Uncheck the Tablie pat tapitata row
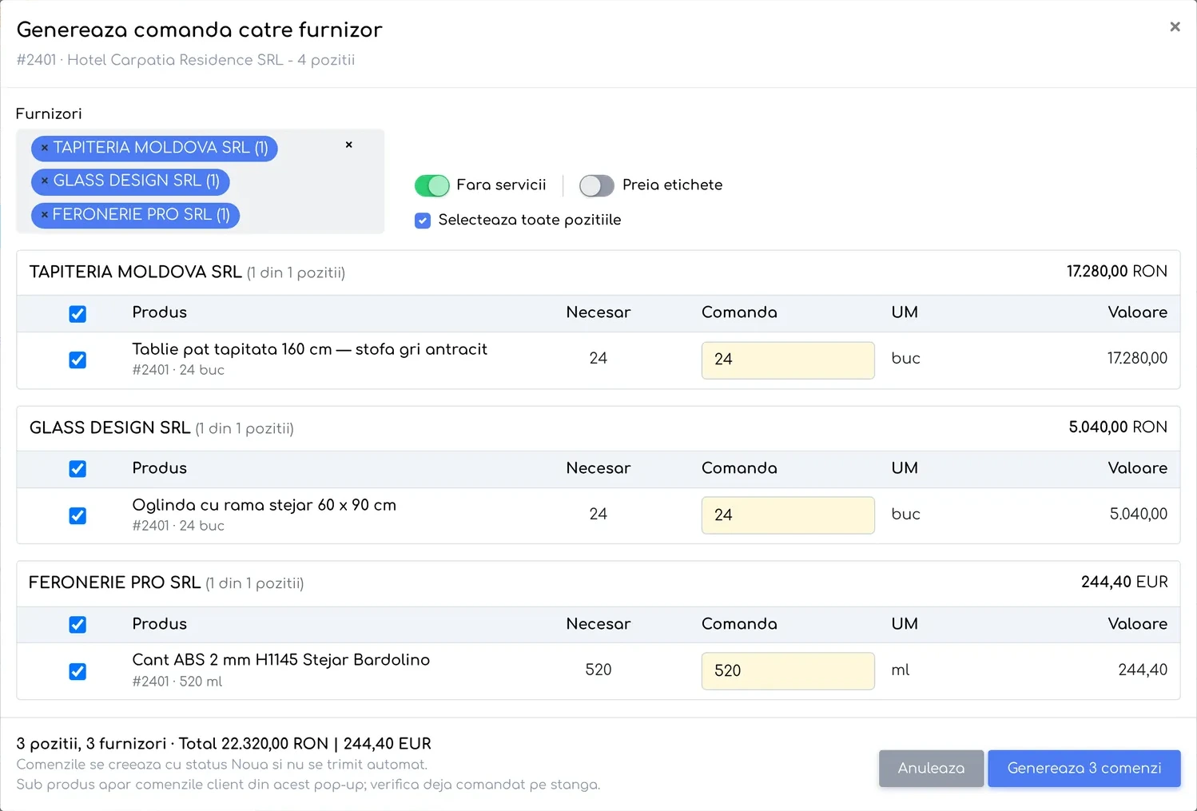This screenshot has height=811, width=1197. (78, 360)
